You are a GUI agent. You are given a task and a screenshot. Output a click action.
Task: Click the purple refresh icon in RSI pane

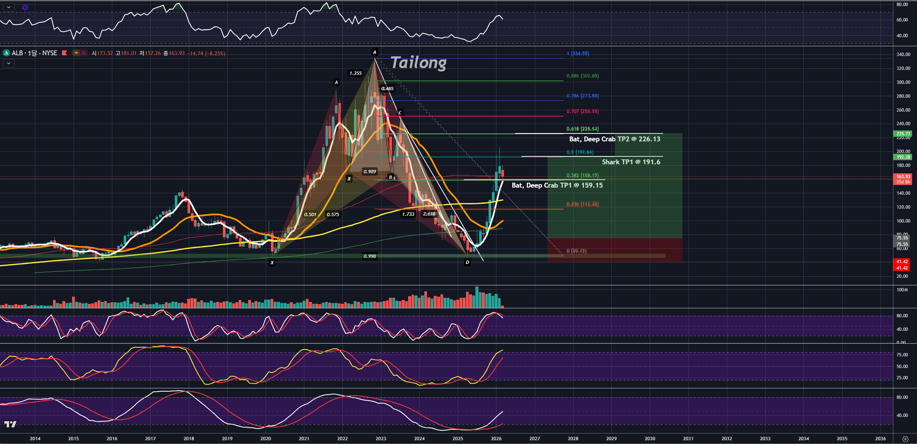coord(25,7)
